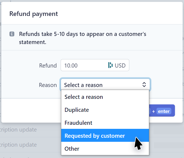The width and height of the screenshot is (184, 158).
Task: Click the "Refund" field label
Action: [48, 65]
